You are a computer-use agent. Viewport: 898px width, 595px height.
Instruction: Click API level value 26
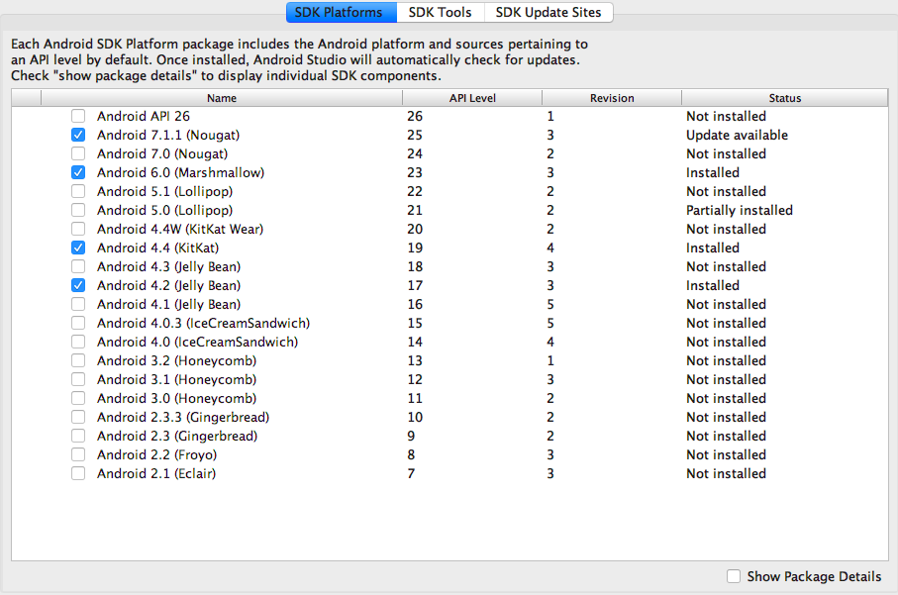(415, 116)
